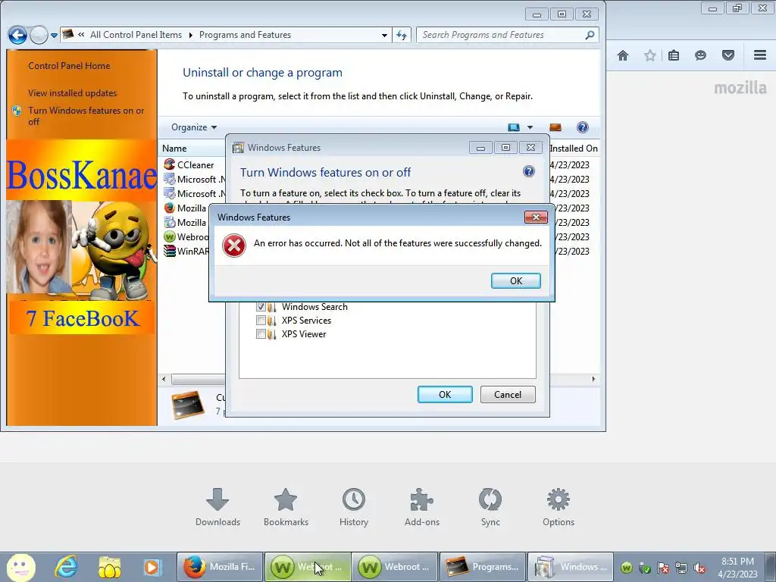The image size is (776, 582).
Task: Click the network tray icon
Action: tap(681, 568)
